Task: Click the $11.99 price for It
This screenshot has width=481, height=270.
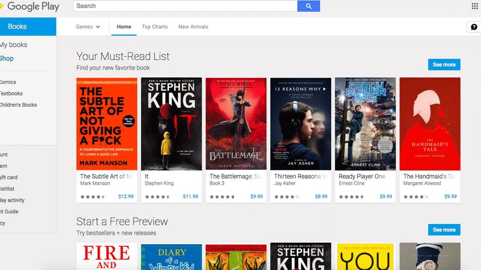Action: (190, 197)
